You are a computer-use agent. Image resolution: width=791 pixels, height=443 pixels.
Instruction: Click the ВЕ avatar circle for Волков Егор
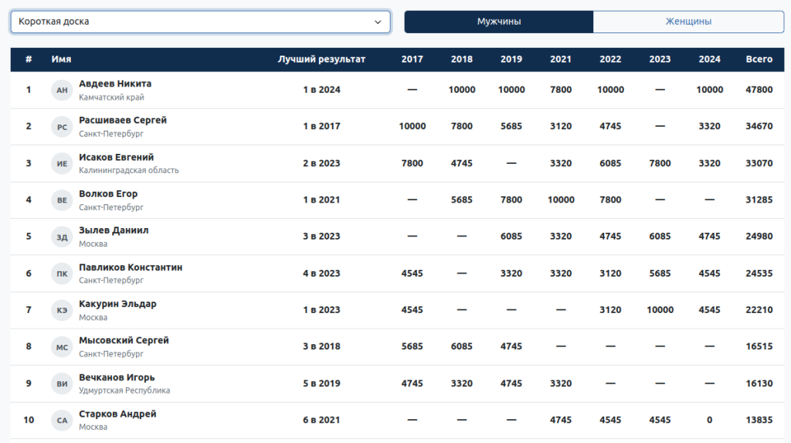[62, 200]
